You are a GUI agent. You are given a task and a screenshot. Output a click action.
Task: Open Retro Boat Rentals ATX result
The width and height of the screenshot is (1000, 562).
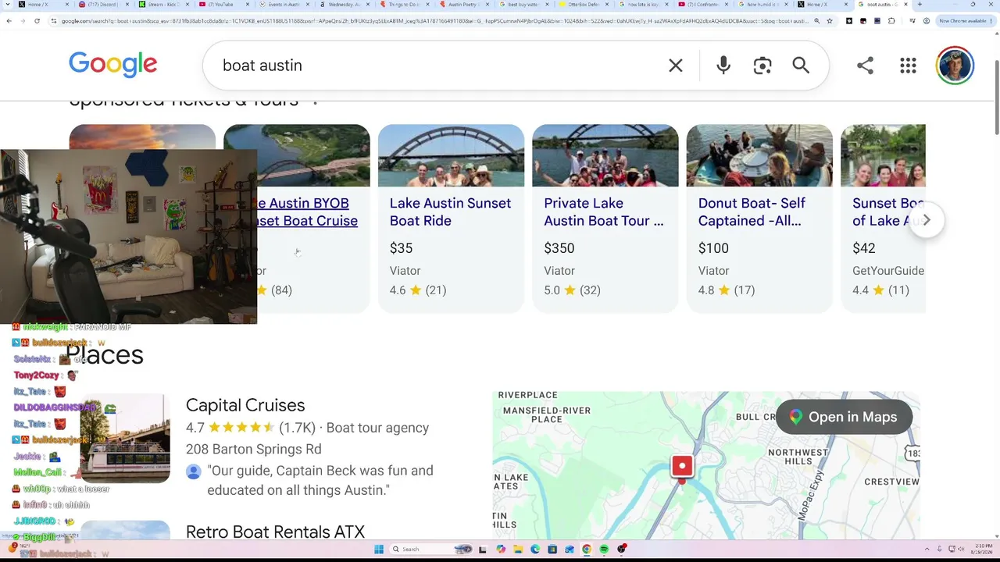tap(275, 532)
